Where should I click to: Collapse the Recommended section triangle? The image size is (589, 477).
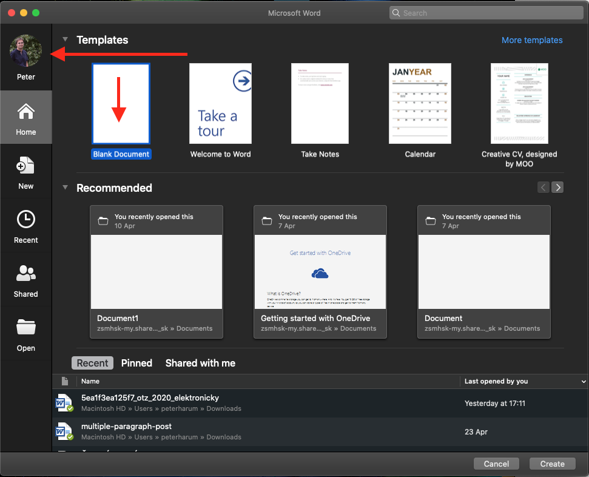(x=66, y=188)
